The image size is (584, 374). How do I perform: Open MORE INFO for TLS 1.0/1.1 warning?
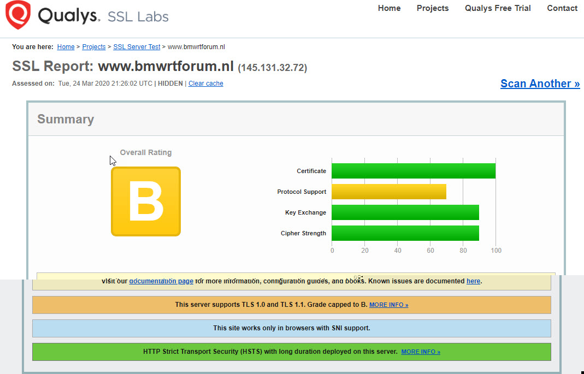click(x=388, y=305)
